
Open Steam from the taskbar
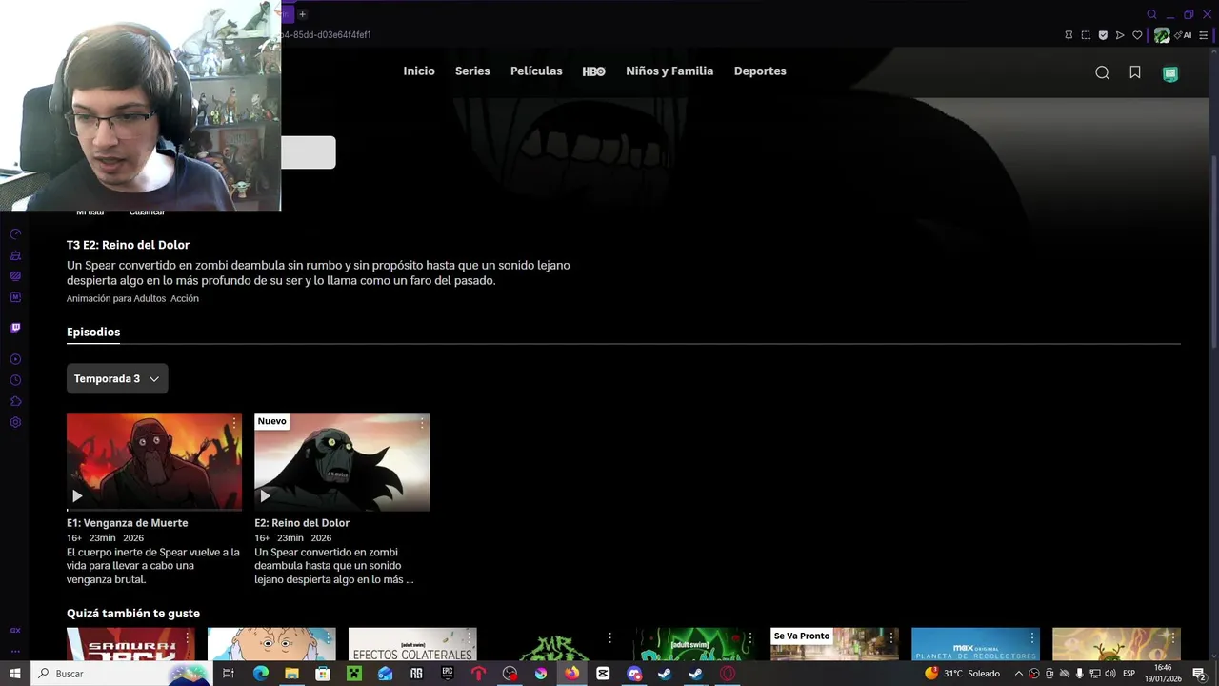(x=665, y=674)
